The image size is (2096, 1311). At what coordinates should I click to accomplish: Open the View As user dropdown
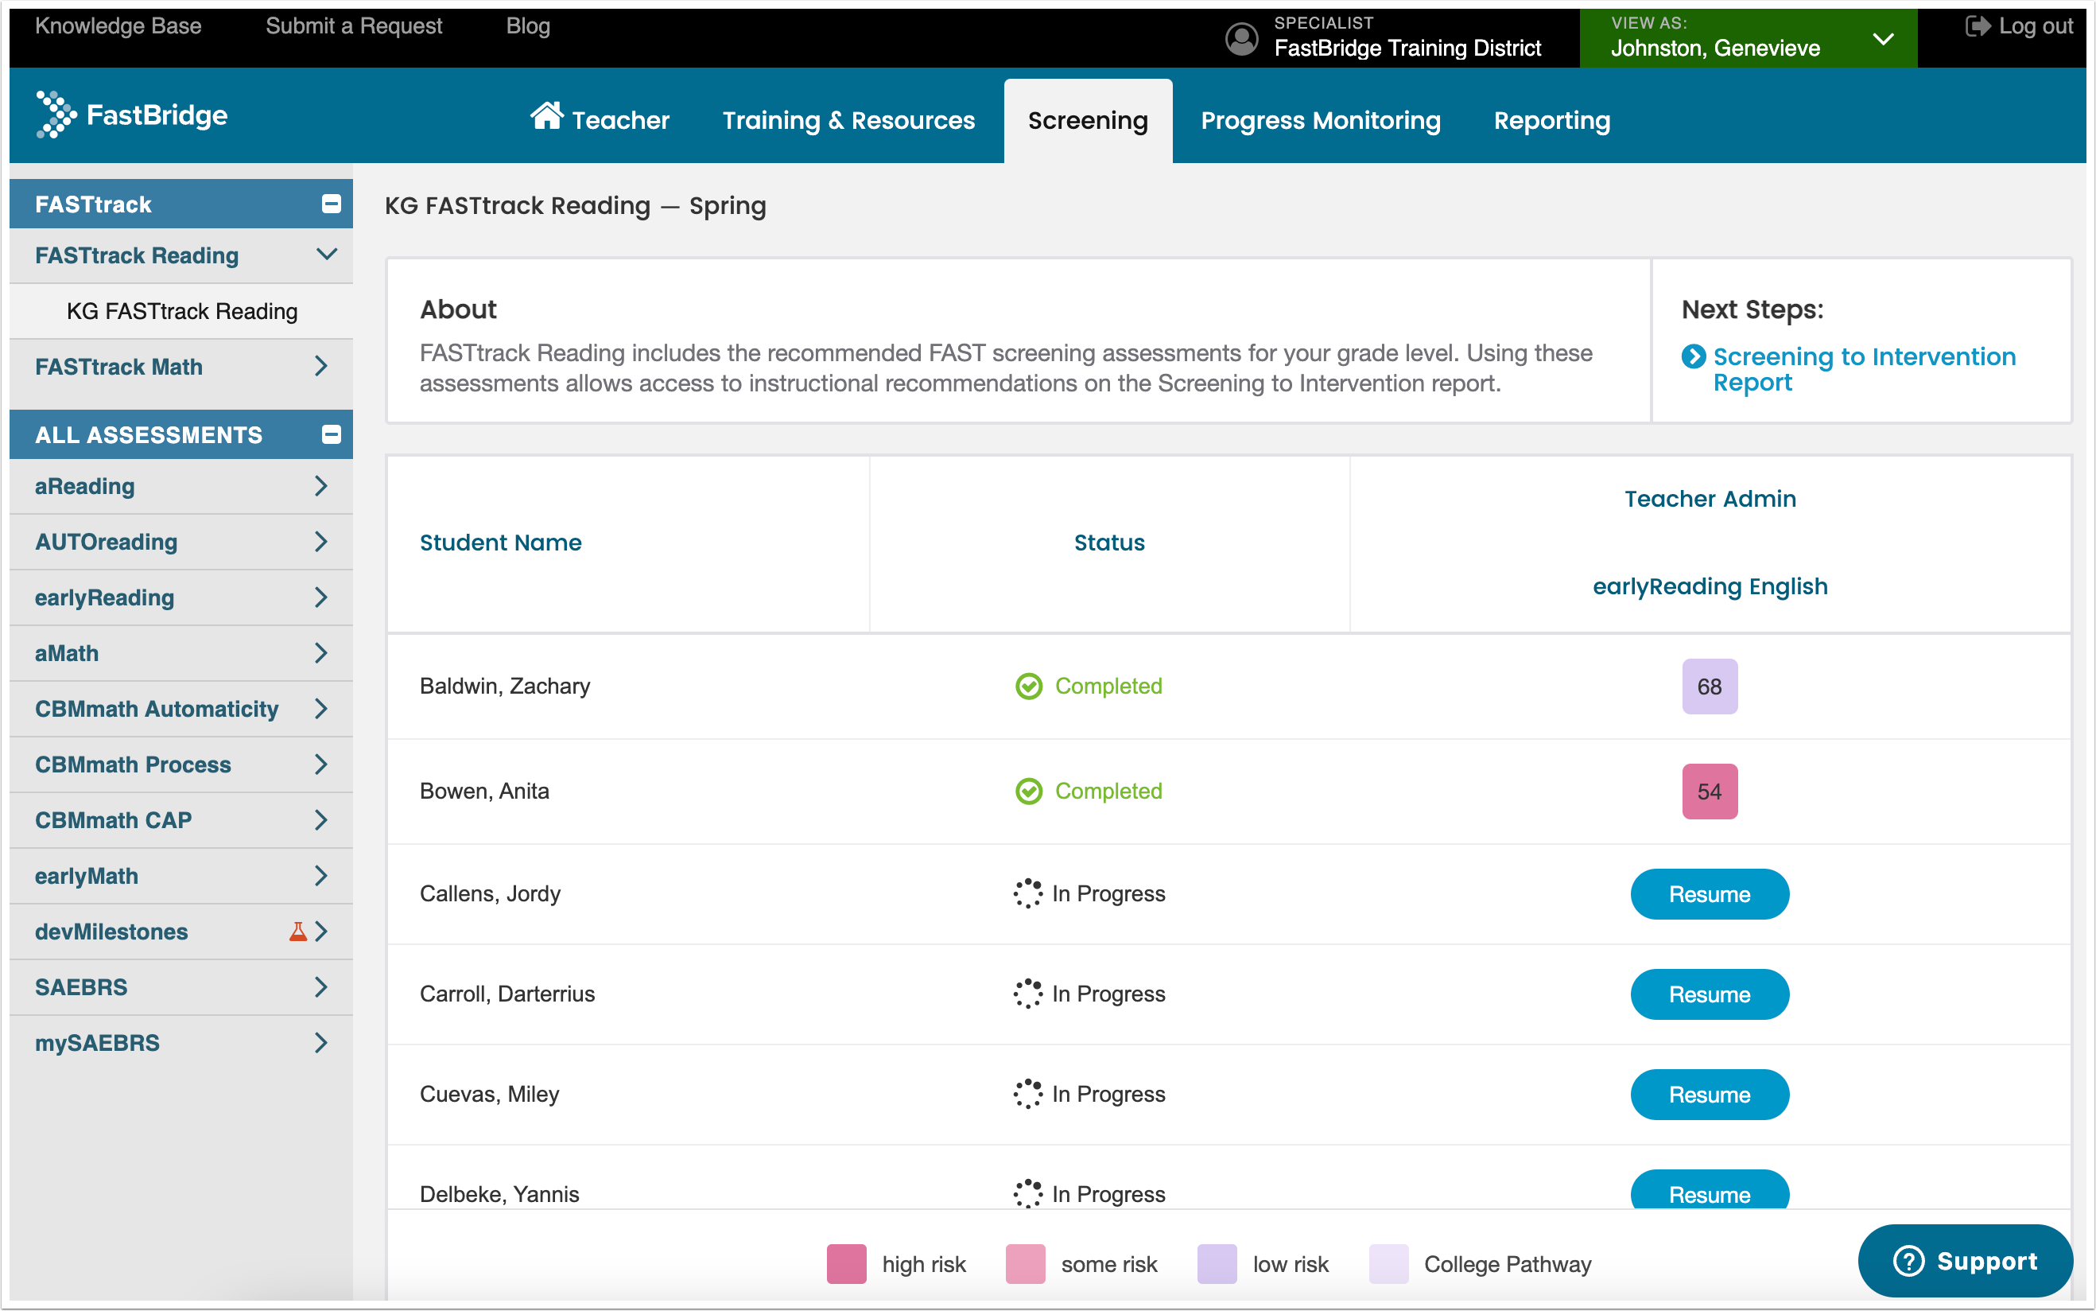(x=1748, y=38)
